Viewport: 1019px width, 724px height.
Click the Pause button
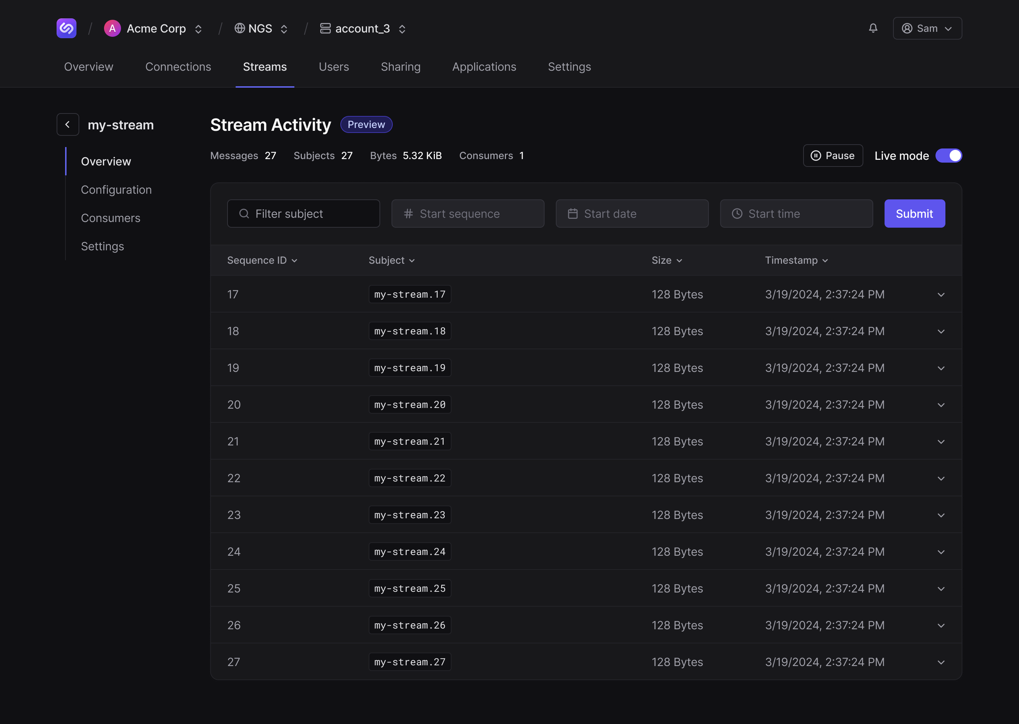(833, 156)
